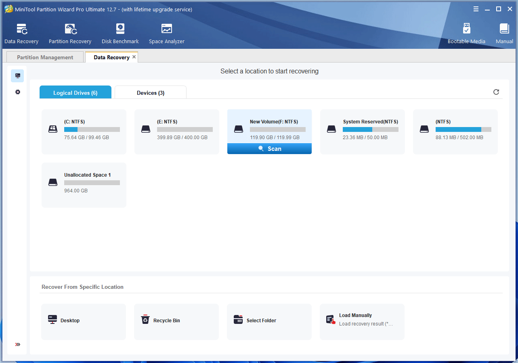Create Bootable Media
Image resolution: width=518 pixels, height=363 pixels.
coord(466,34)
